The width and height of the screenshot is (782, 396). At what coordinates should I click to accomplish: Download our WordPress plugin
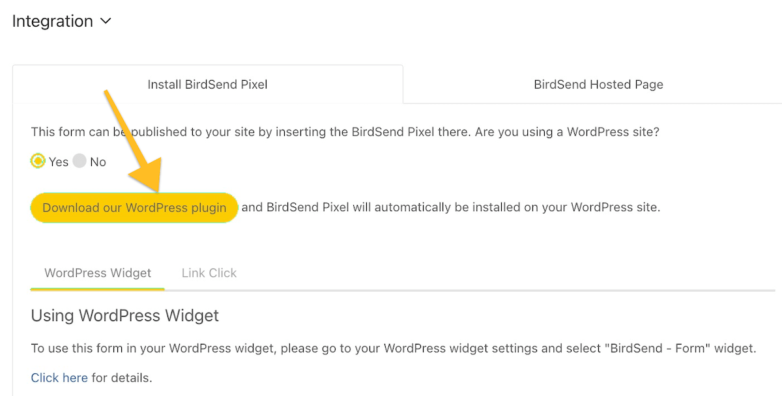click(134, 207)
